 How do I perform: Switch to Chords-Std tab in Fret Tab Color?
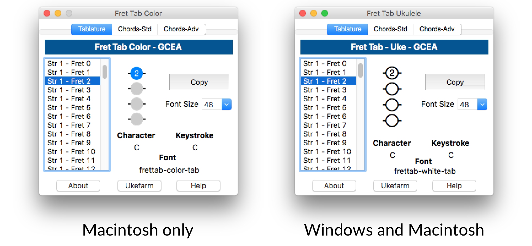click(x=135, y=29)
